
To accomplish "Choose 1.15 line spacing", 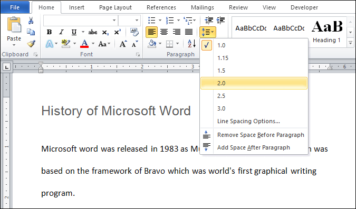I will pyautogui.click(x=254, y=58).
